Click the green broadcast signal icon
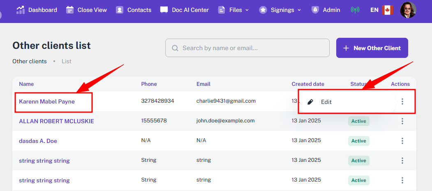The image size is (432, 191). (x=355, y=10)
